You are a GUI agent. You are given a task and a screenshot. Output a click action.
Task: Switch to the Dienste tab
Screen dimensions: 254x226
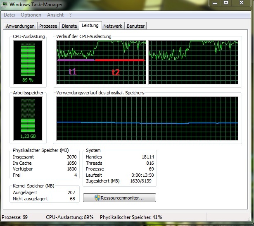pos(69,26)
